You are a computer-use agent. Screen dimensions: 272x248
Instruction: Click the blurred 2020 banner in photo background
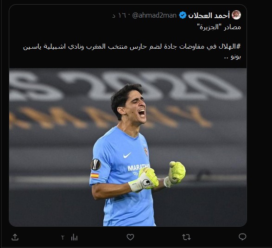125,86
